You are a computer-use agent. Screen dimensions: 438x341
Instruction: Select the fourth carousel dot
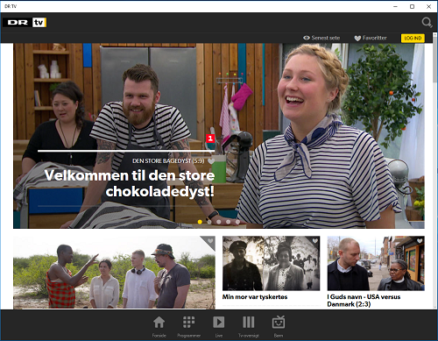point(228,222)
